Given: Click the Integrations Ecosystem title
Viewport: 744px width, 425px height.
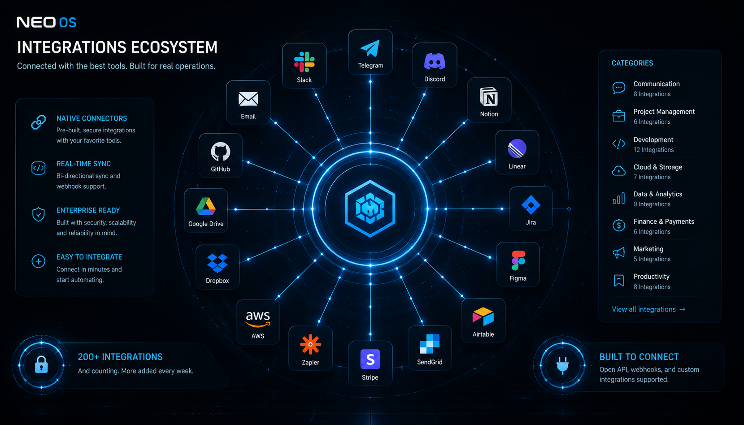Looking at the screenshot, I should [117, 47].
